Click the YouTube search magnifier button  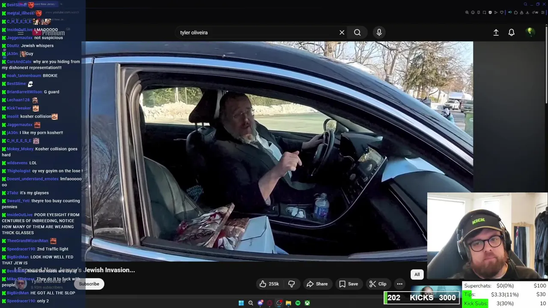357,33
